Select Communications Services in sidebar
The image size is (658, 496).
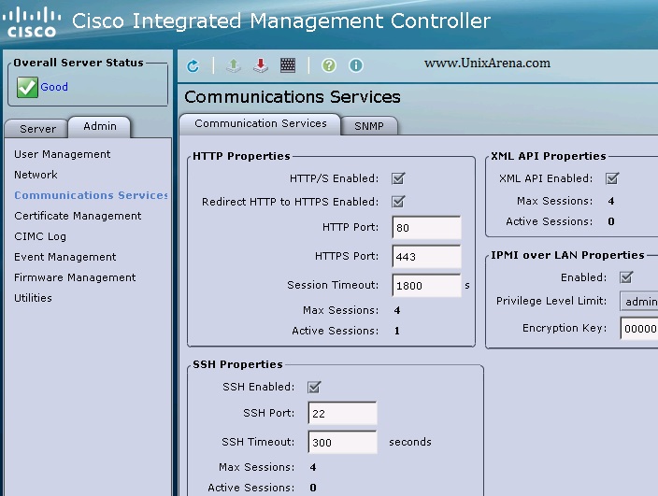(91, 195)
